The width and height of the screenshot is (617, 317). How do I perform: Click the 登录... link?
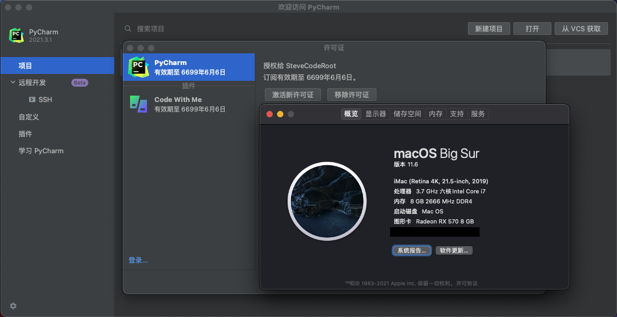tap(138, 260)
